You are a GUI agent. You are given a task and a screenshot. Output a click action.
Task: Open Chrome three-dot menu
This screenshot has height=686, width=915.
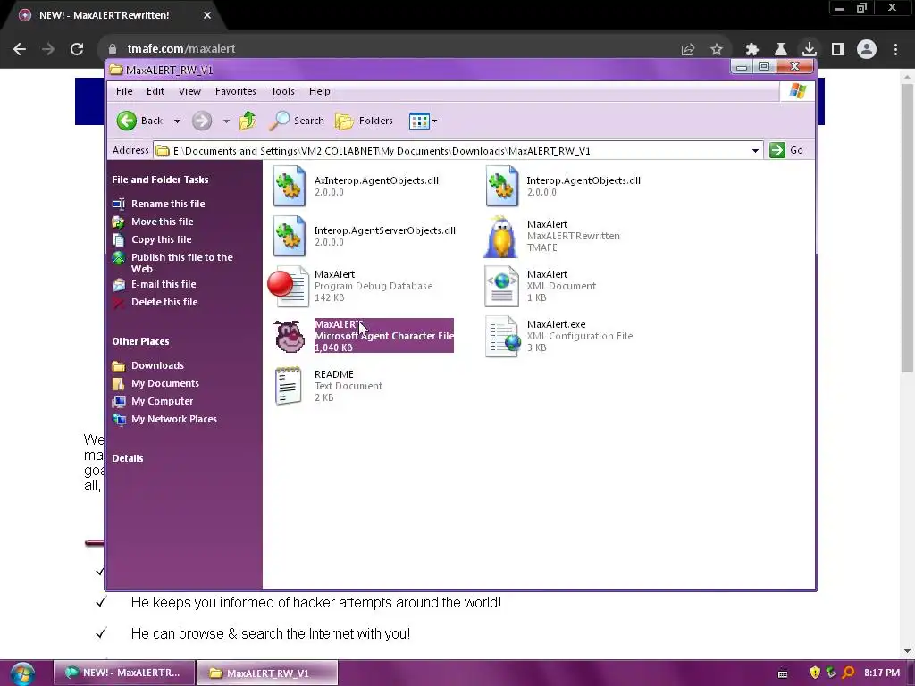(895, 50)
